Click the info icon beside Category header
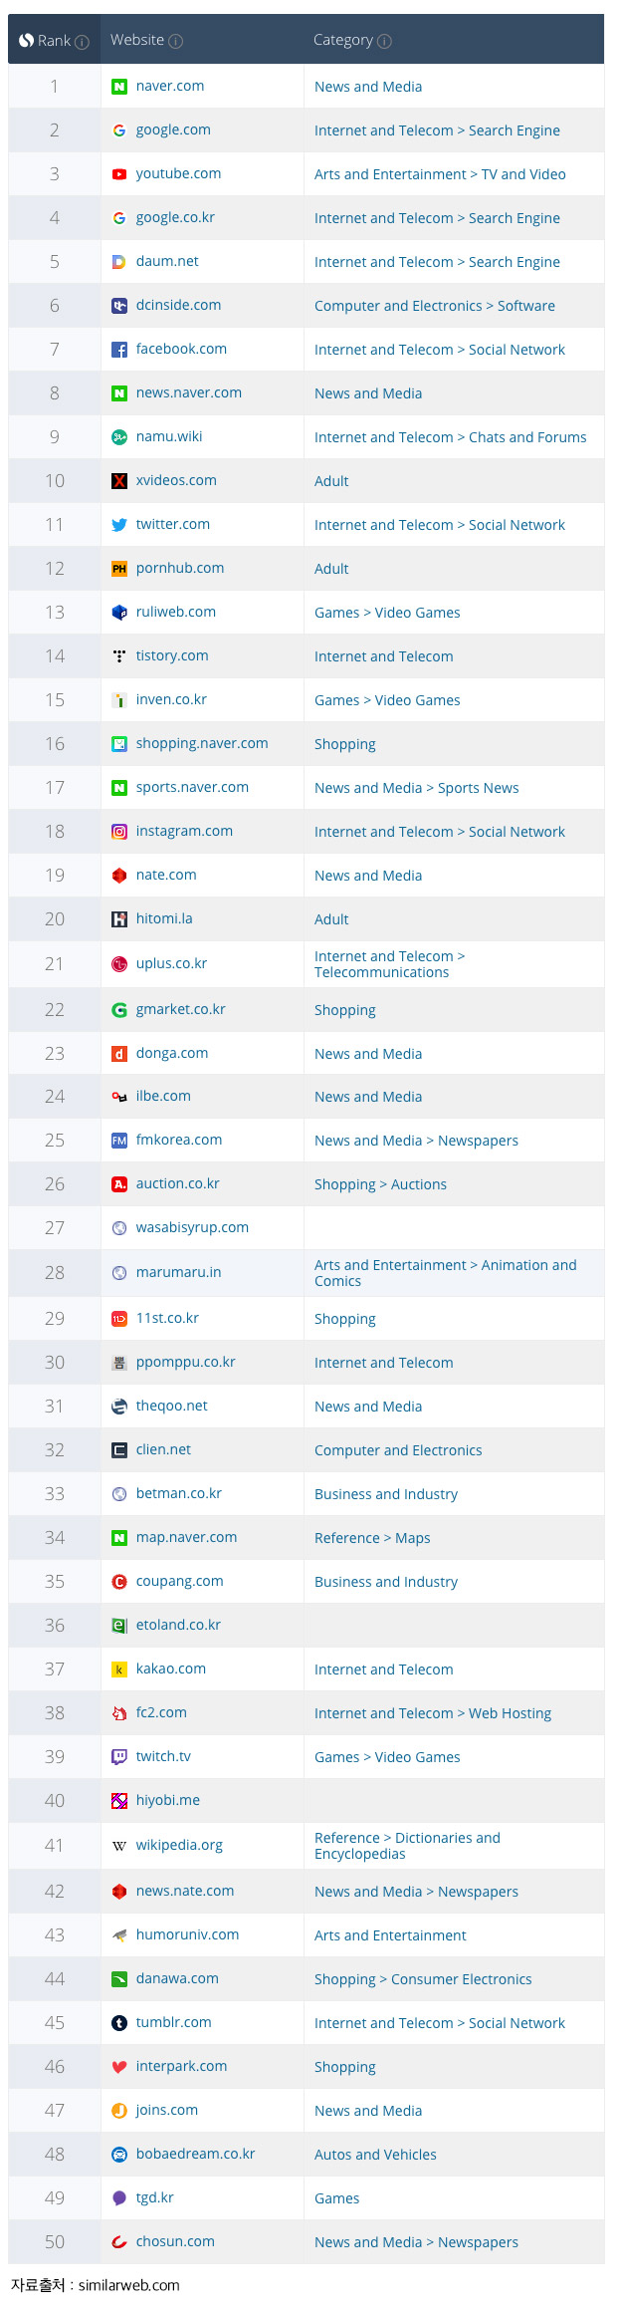The width and height of the screenshot is (618, 2311). (x=385, y=41)
